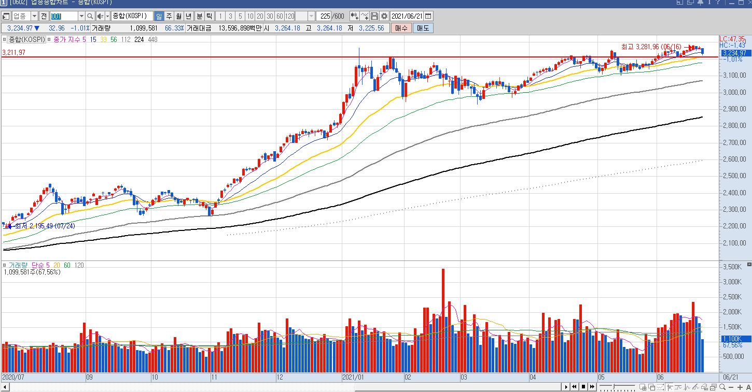Viewport: 752px width, 392px height.
Task: Switch to the 틱 tick chart
Action: [x=209, y=16]
